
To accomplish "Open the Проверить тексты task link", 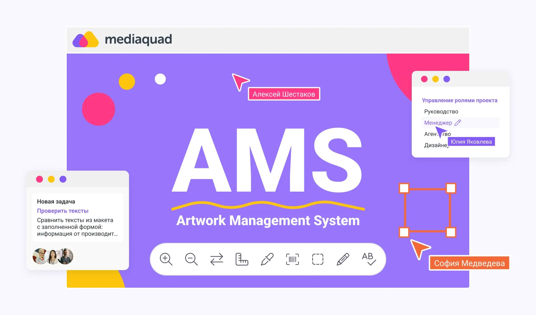I will (x=63, y=211).
